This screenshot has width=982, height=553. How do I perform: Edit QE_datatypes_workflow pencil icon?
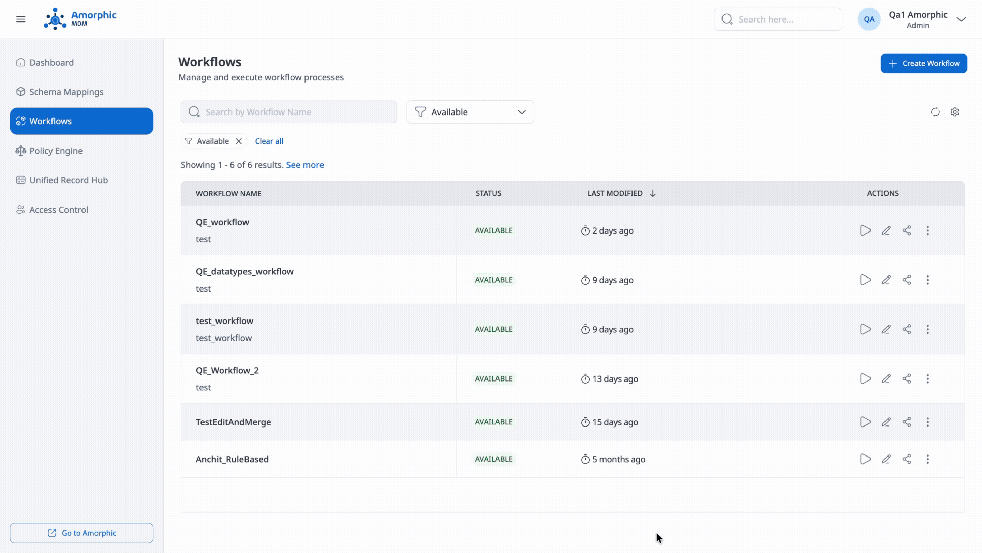pyautogui.click(x=886, y=280)
